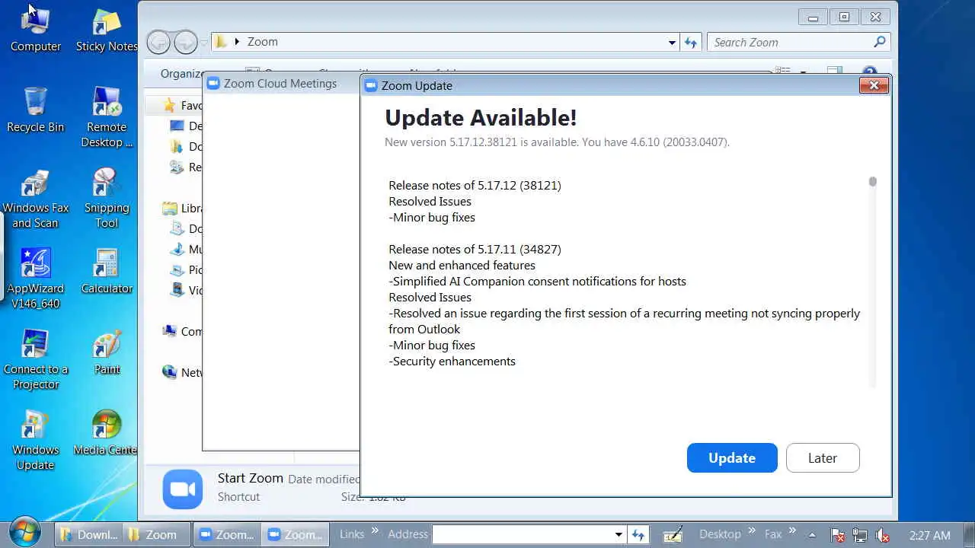Show hidden system tray icons
The width and height of the screenshot is (975, 548).
click(x=812, y=535)
